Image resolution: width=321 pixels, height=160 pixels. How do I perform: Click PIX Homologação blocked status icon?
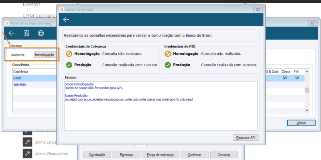coord(168,54)
